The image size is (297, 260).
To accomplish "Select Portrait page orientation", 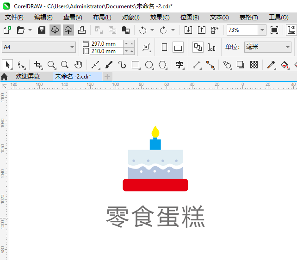I will (164, 47).
